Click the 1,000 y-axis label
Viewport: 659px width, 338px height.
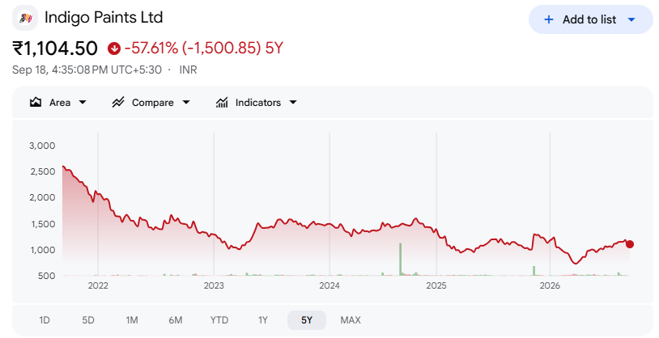[x=42, y=250]
